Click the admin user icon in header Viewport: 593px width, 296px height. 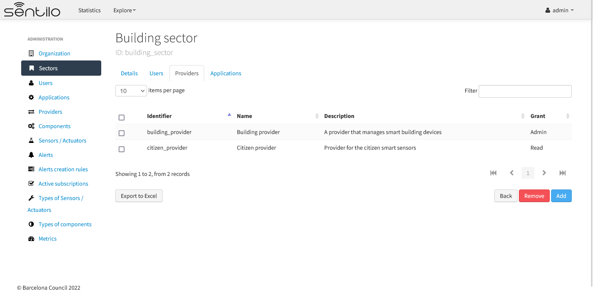click(548, 10)
